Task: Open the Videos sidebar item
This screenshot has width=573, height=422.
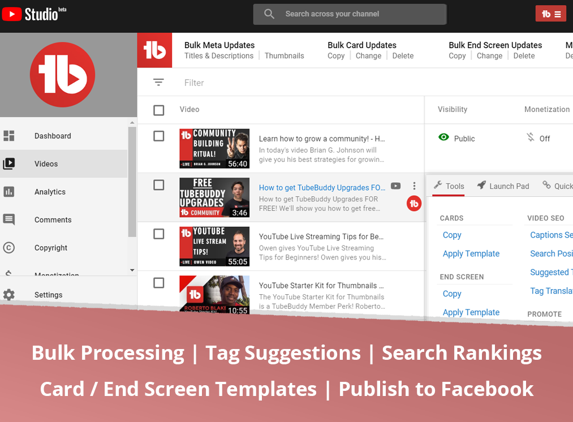Action: 63,163
